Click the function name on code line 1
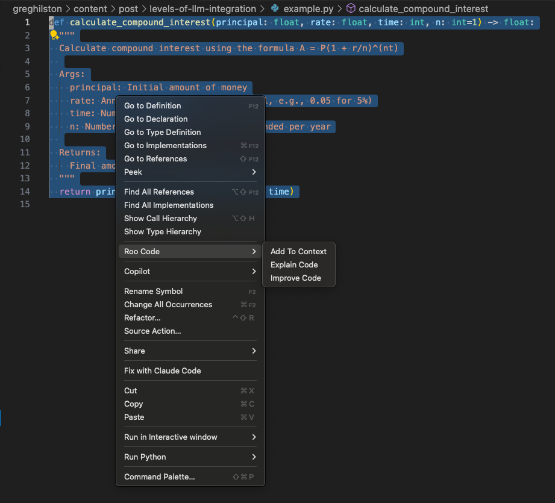This screenshot has width=555, height=503. click(140, 22)
